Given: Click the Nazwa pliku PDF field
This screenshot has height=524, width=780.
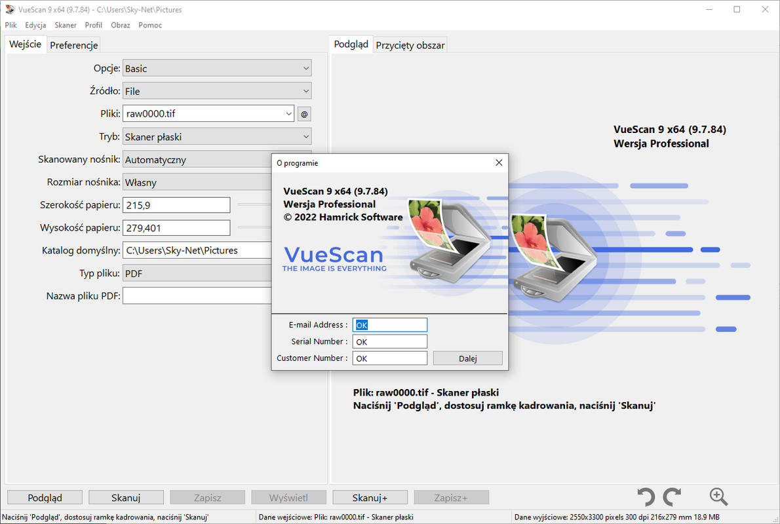Looking at the screenshot, I should tap(197, 296).
